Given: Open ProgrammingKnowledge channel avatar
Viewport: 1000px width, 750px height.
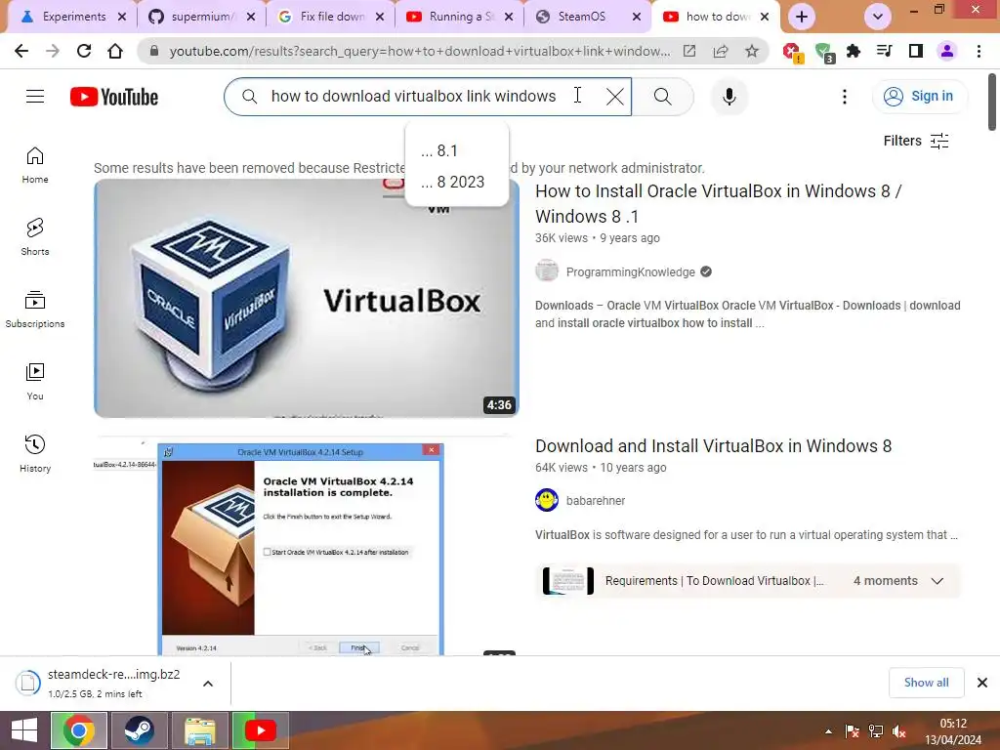Looking at the screenshot, I should [547, 271].
